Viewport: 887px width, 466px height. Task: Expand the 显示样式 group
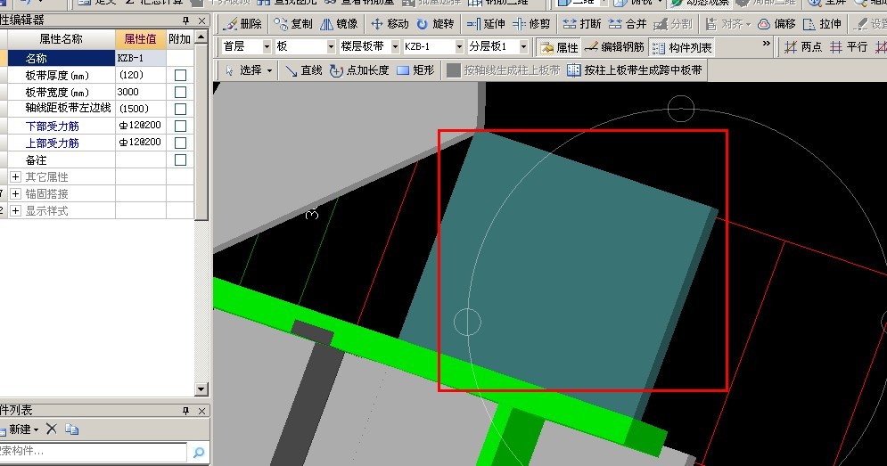coord(15,211)
